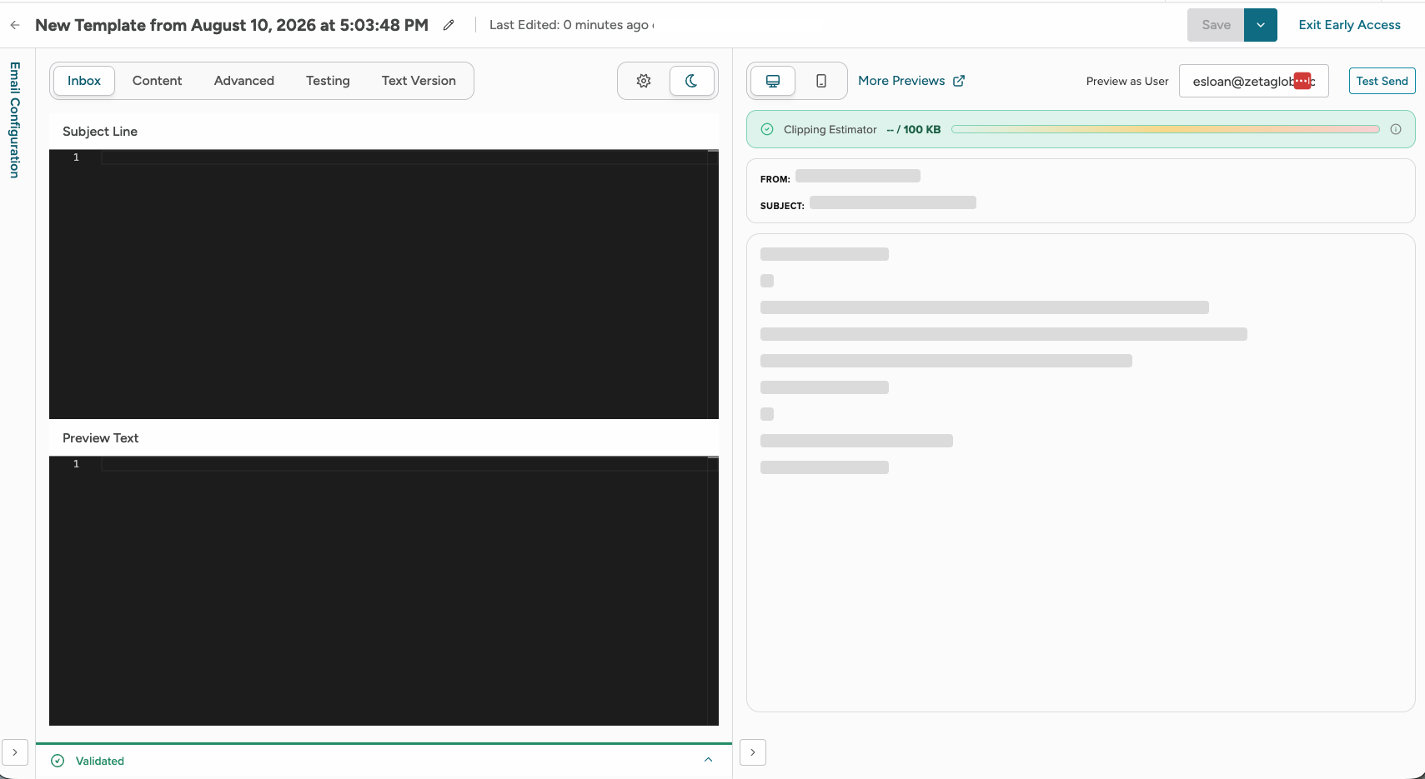Click the Last Edited timestamp text
The width and height of the screenshot is (1425, 779).
coord(569,25)
